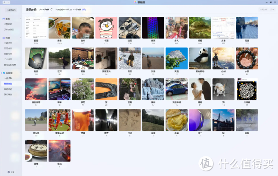Open the scrambled egg bun thumbnail
The width and height of the screenshot is (278, 176).
pos(176,120)
